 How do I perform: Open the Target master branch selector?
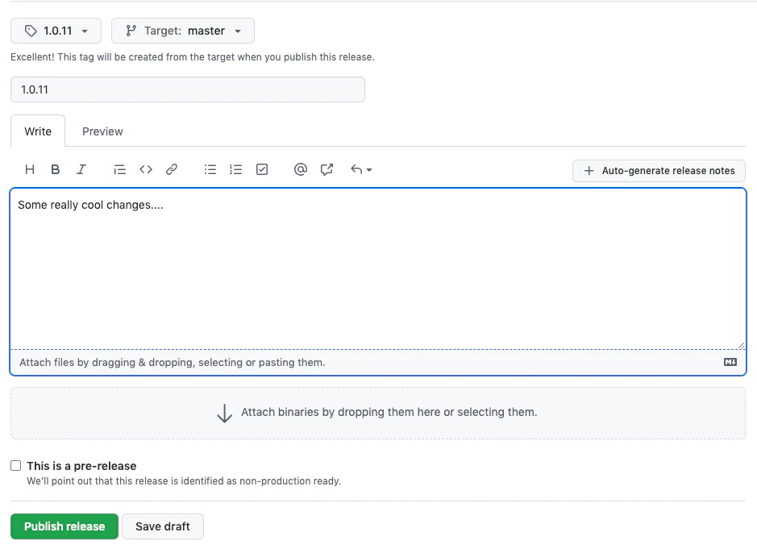pyautogui.click(x=182, y=31)
